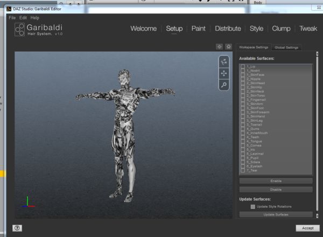Image resolution: width=323 pixels, height=237 pixels.
Task: Select the 3_SkinHand surface entry
Action: [276, 116]
